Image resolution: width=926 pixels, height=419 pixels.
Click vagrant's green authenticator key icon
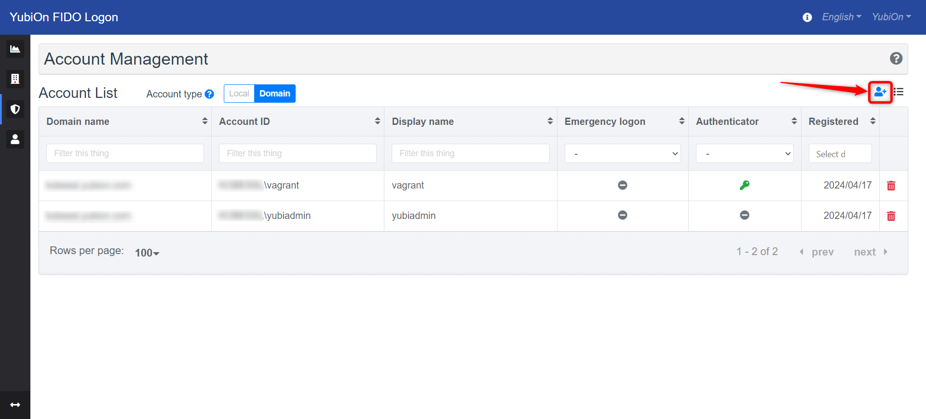click(745, 185)
